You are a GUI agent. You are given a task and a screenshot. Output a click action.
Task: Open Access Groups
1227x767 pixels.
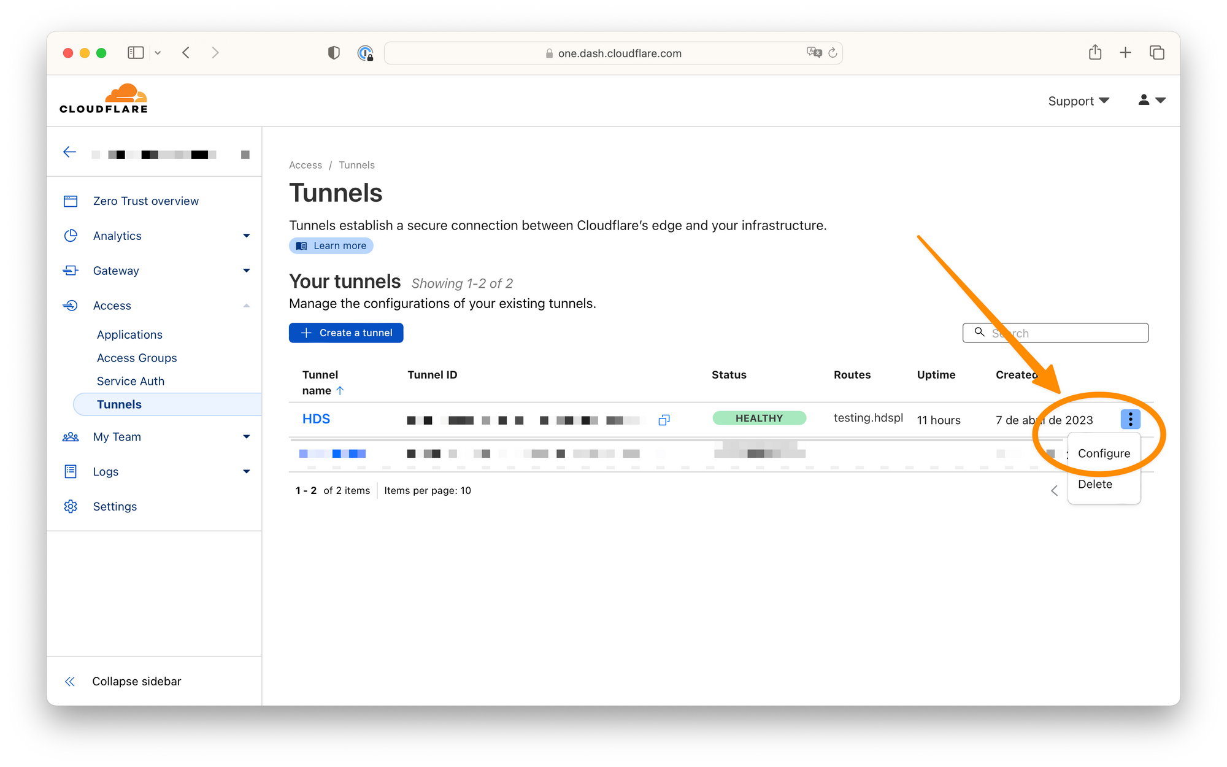click(137, 358)
